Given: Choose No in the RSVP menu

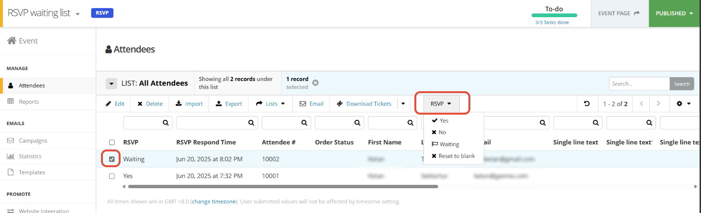Looking at the screenshot, I should pos(439,132).
